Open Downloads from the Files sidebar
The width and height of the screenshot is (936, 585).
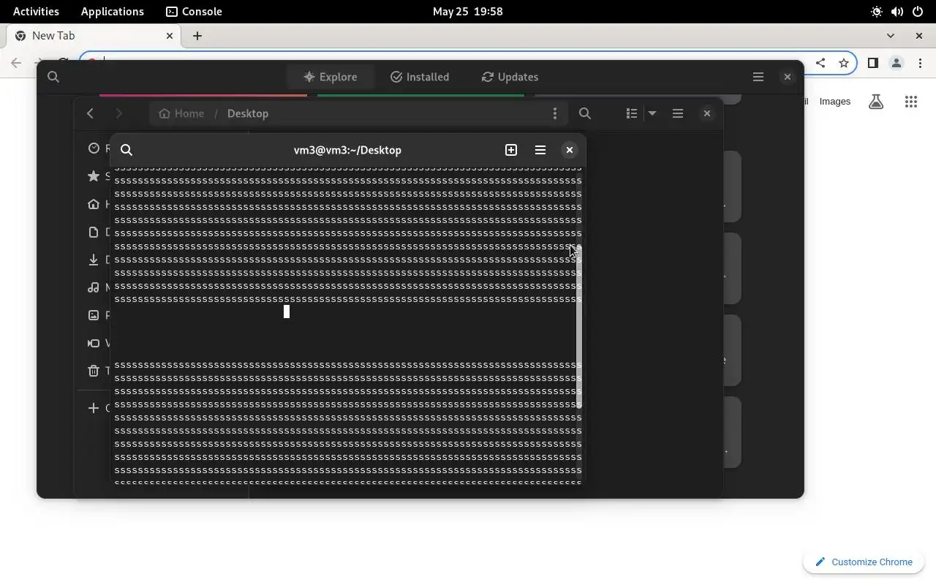tap(94, 260)
